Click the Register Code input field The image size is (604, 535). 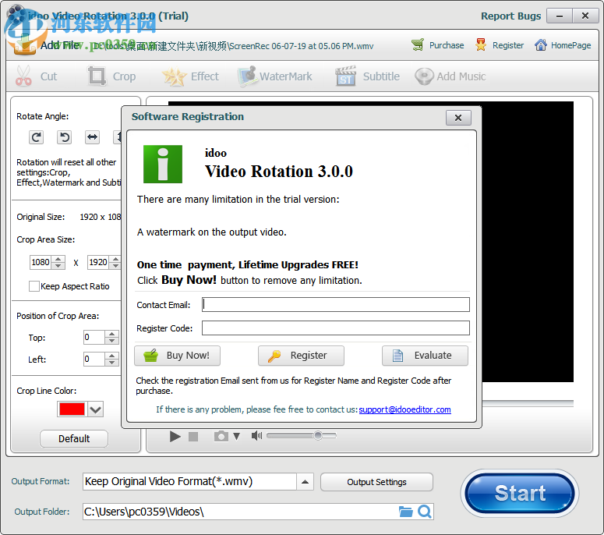[336, 328]
